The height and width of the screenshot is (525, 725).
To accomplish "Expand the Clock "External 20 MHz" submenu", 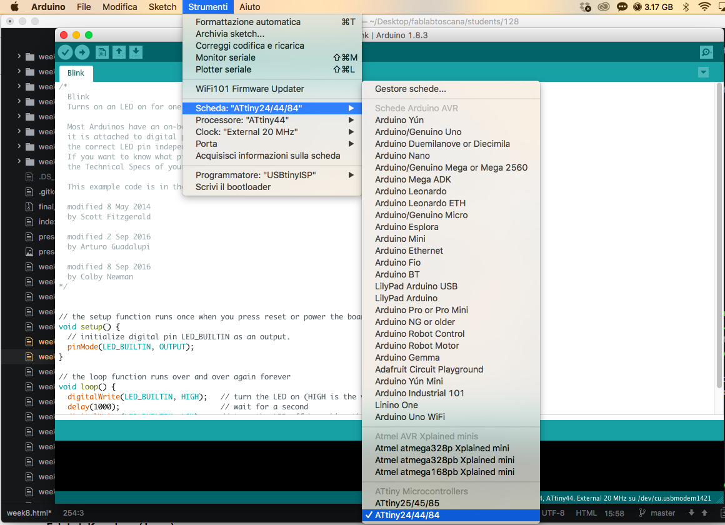I will [272, 132].
